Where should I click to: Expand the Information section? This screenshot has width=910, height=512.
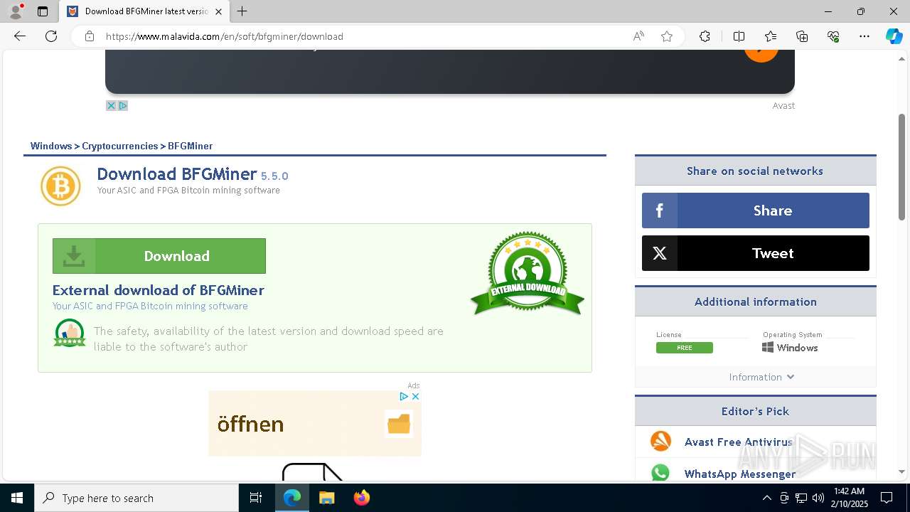click(761, 377)
